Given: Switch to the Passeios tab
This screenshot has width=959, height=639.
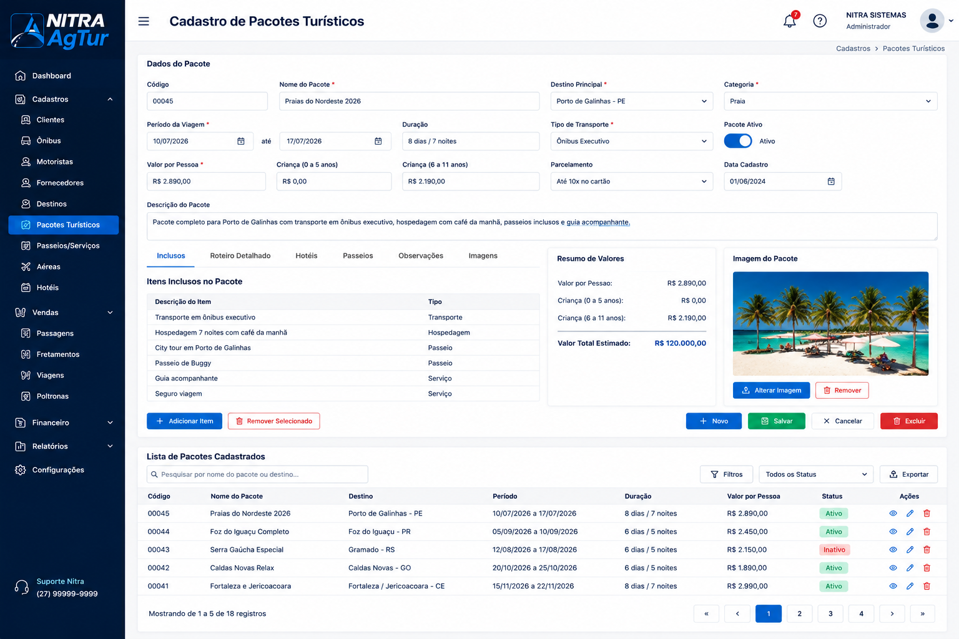Looking at the screenshot, I should (x=358, y=256).
